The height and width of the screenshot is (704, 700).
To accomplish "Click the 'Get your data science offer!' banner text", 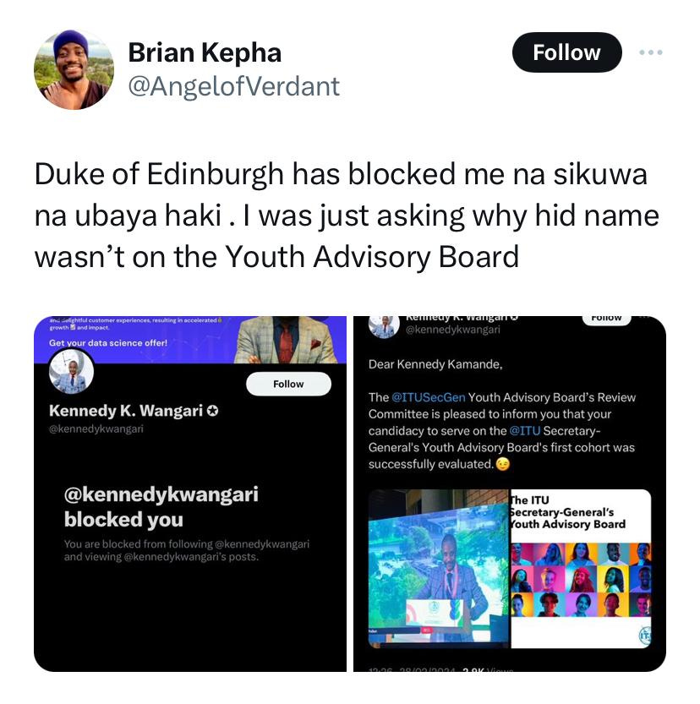I will 107,342.
